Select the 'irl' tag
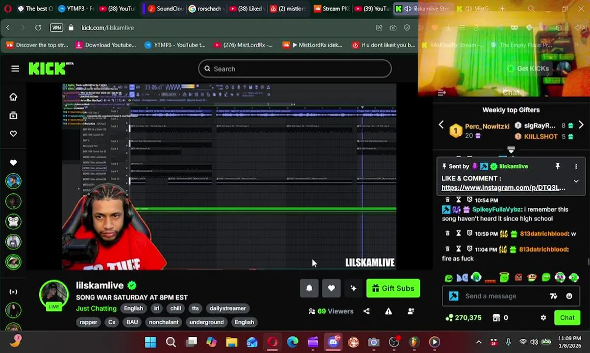Screen dimensions: 590x353 pos(156,308)
